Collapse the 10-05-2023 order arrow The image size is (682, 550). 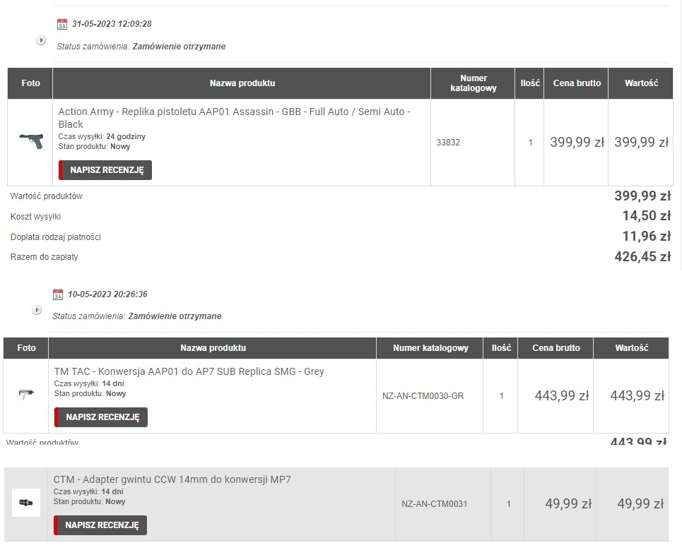pos(37,310)
